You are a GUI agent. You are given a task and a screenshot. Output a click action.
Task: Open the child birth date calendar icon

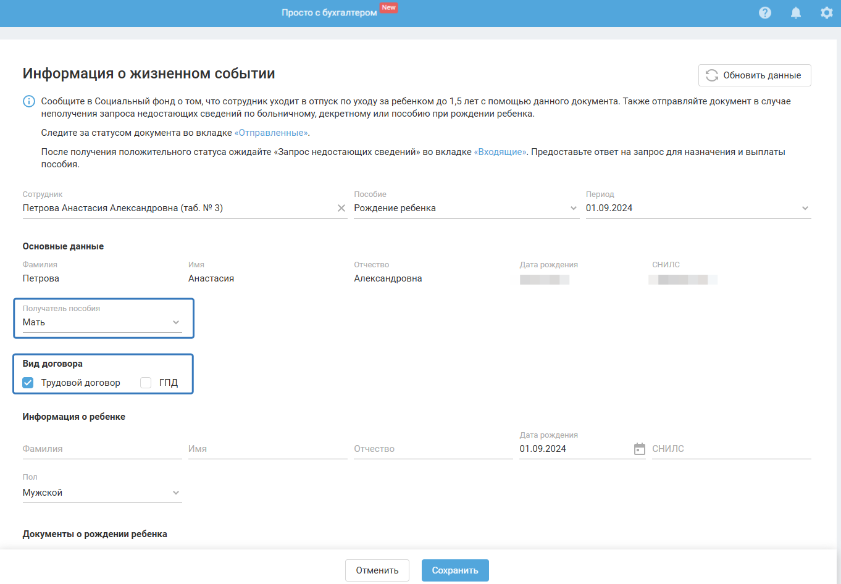[640, 449]
